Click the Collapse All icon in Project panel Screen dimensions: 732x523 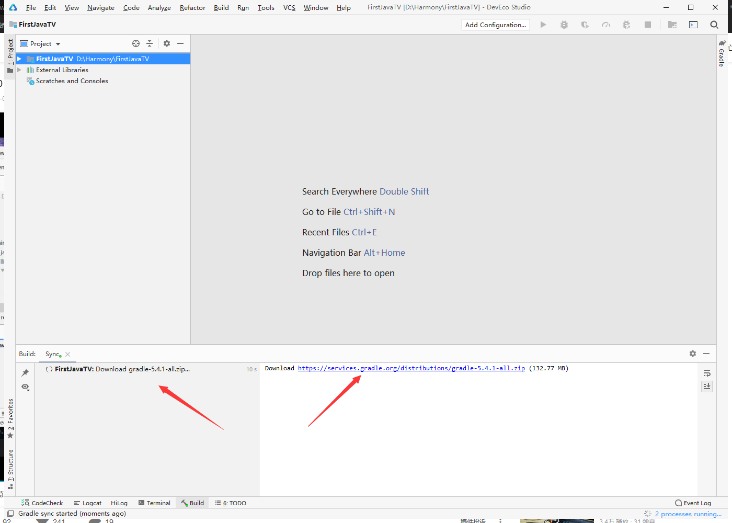point(150,43)
